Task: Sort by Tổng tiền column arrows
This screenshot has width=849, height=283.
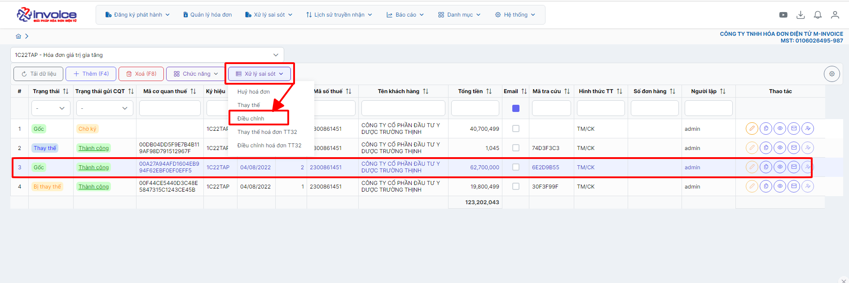Action: point(489,91)
